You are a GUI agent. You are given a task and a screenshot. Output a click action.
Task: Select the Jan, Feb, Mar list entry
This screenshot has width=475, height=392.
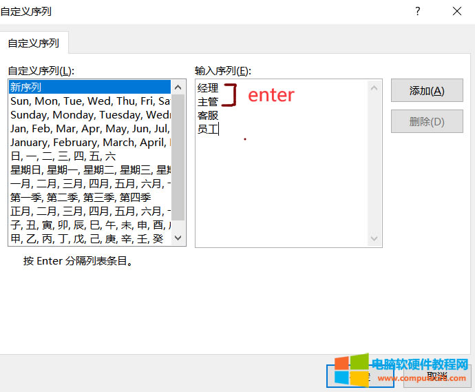pos(89,128)
